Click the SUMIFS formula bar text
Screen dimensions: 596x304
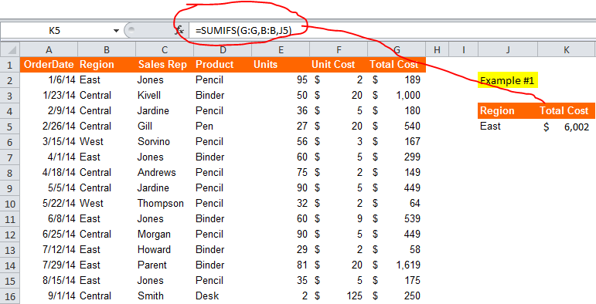(244, 31)
